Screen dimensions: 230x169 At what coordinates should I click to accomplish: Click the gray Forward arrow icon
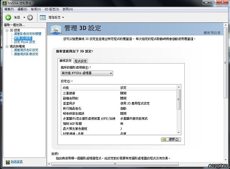click(x=30, y=18)
